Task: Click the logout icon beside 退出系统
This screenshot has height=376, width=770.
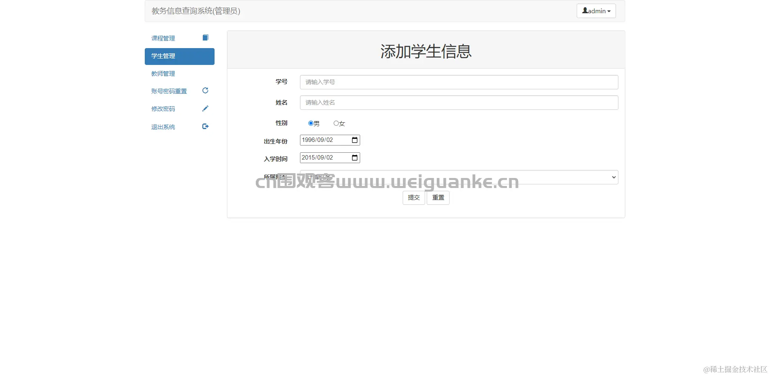Action: (x=205, y=126)
